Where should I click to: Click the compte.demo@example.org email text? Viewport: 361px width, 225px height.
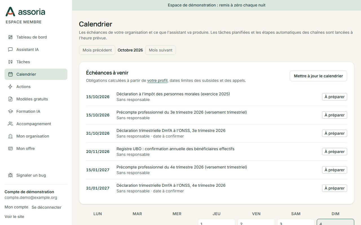pos(31,197)
